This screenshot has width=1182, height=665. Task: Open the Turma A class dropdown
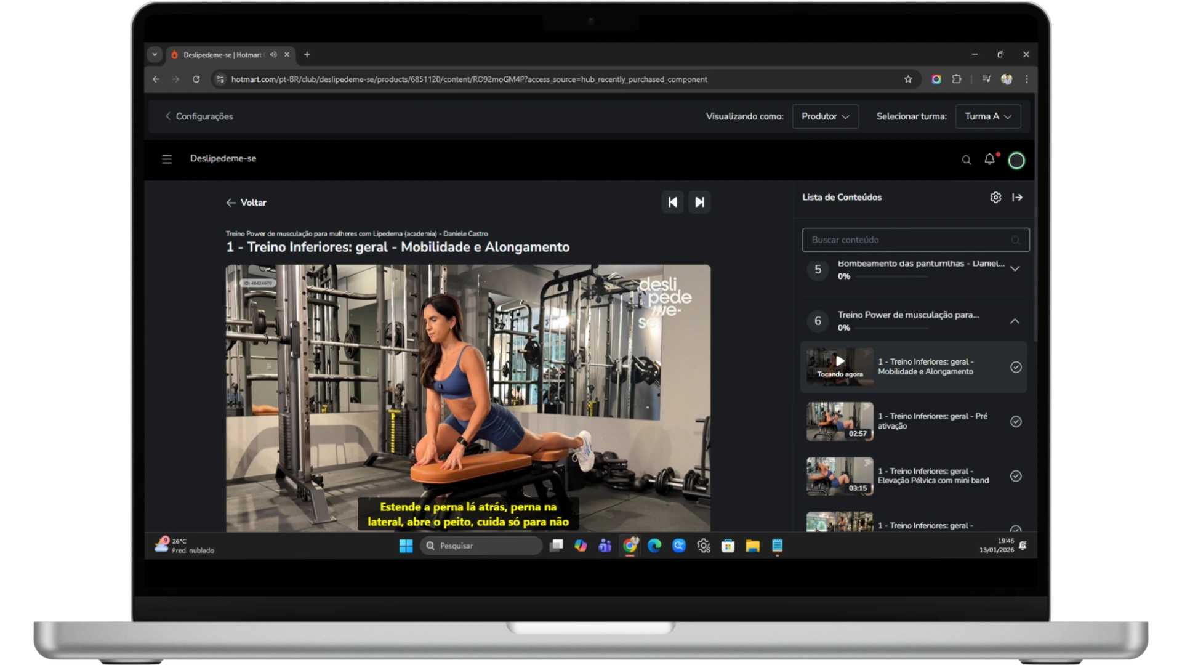(987, 116)
